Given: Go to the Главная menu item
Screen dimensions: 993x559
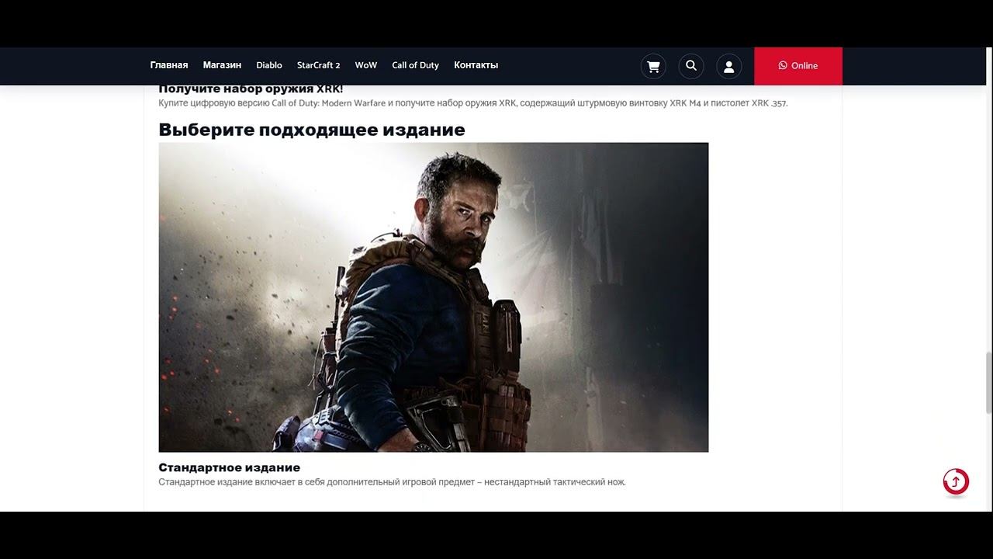Looking at the screenshot, I should [x=169, y=65].
